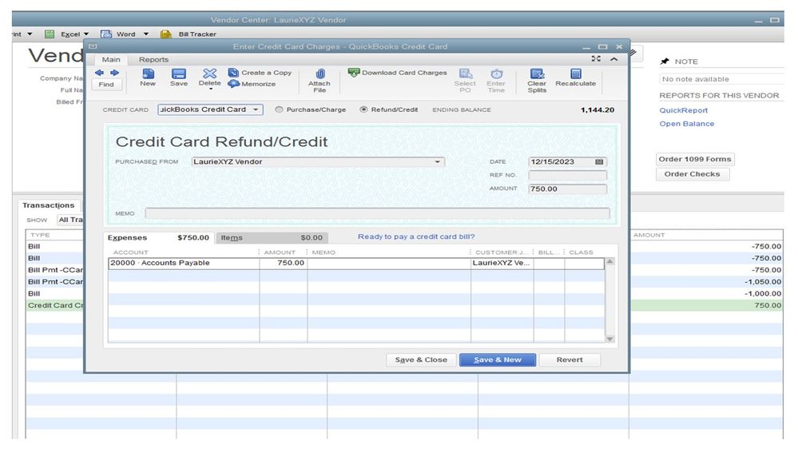Viewport: 798px width, 449px height.
Task: Open QuickReport link for this vendor
Action: click(x=683, y=110)
